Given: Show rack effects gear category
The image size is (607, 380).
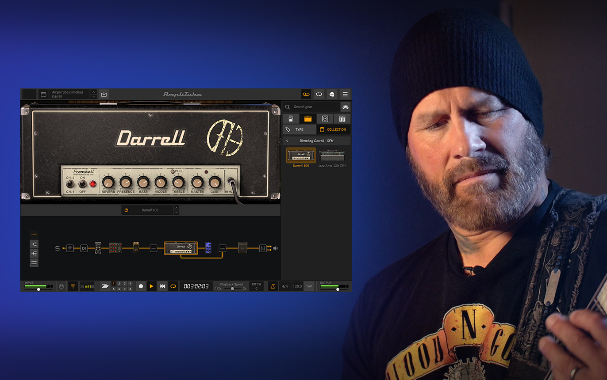Looking at the screenshot, I should (342, 118).
